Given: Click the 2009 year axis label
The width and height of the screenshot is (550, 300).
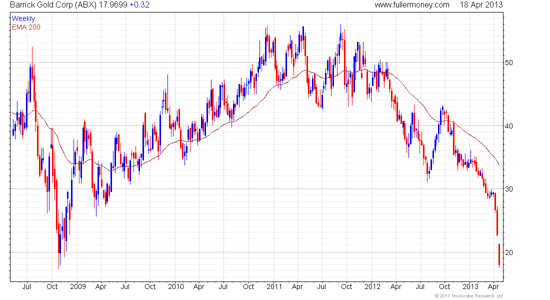Looking at the screenshot, I should (x=78, y=286).
